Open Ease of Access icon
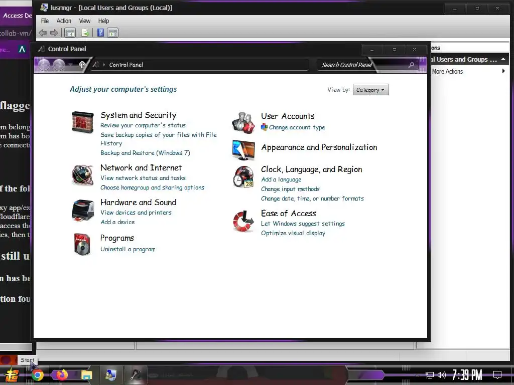 (x=243, y=221)
